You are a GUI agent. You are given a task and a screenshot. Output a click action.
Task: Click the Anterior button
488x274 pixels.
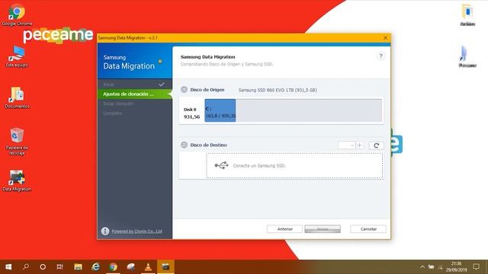[x=284, y=229]
